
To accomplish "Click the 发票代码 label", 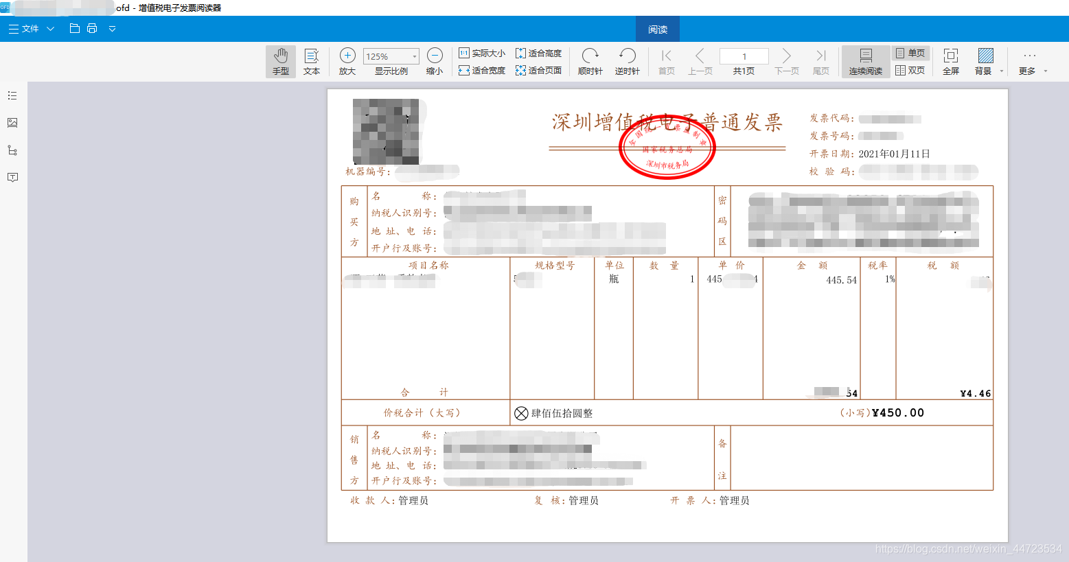I will (831, 118).
